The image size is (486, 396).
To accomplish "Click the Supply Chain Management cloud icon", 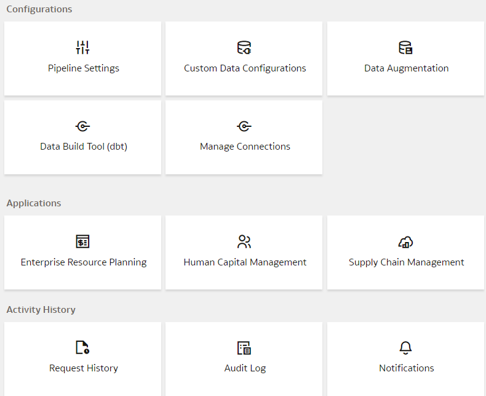I will [x=406, y=241].
